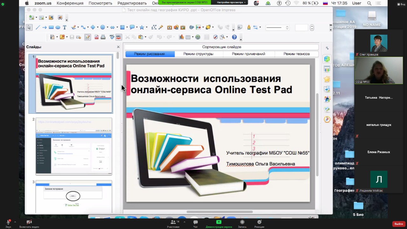Image resolution: width=407 pixels, height=229 pixels.
Task: Toggle AutoSpellcheck icon
Action: coord(119,37)
